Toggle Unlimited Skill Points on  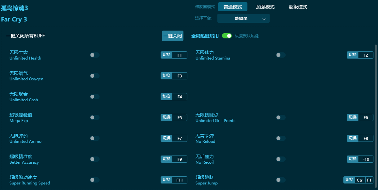point(281,117)
